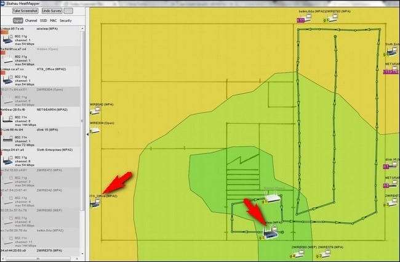400x262 pixels.
Task: Sort access points by MAC
Action: pyautogui.click(x=53, y=20)
